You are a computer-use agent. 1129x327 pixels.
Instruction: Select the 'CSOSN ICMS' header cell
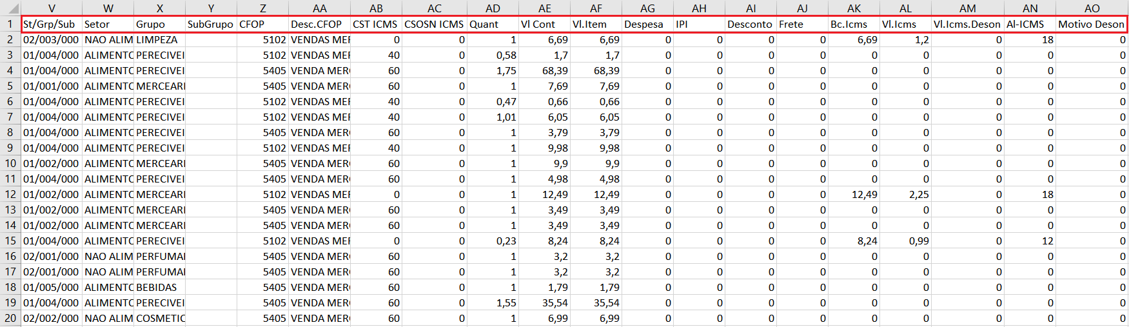click(434, 24)
